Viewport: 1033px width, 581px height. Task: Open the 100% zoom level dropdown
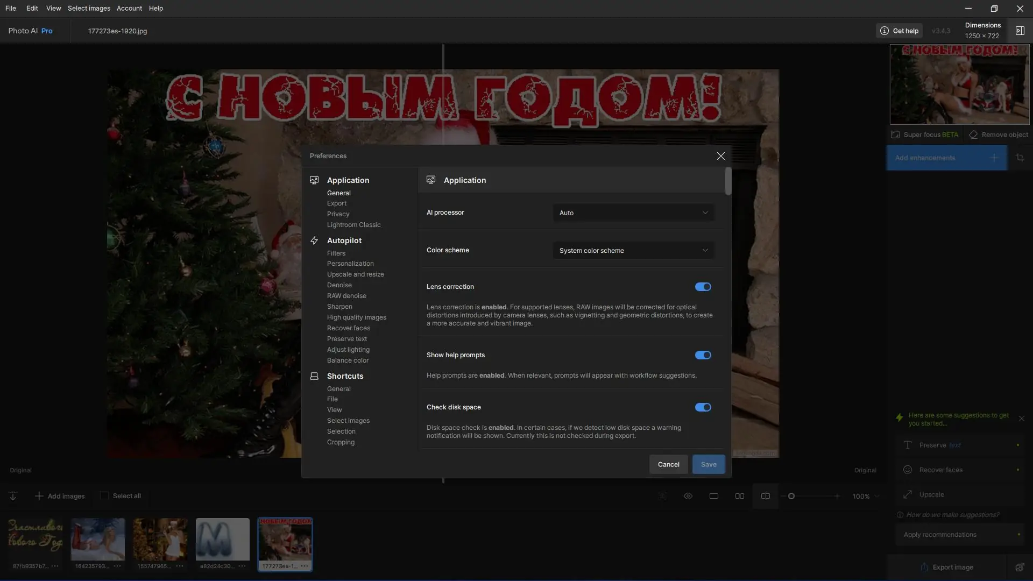click(866, 497)
